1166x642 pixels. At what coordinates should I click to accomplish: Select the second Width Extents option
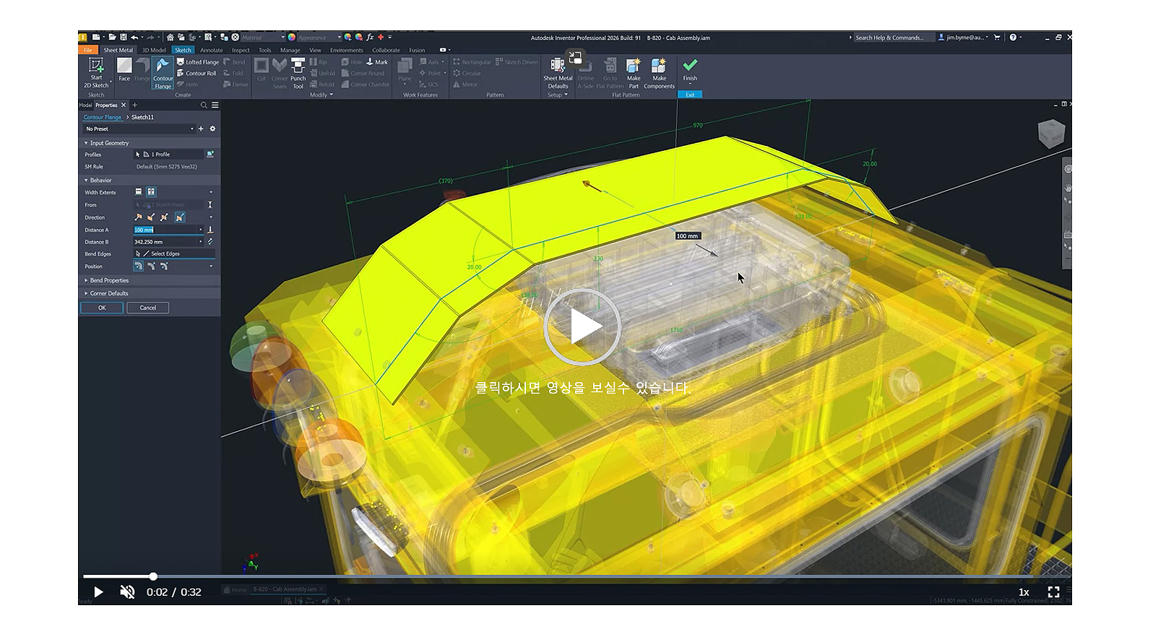pos(151,192)
